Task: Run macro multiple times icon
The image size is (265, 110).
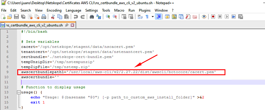Action: pyautogui.click(x=233, y=17)
